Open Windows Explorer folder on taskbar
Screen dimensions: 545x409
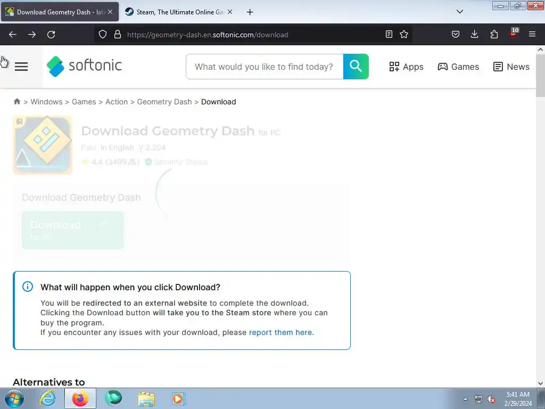click(146, 399)
